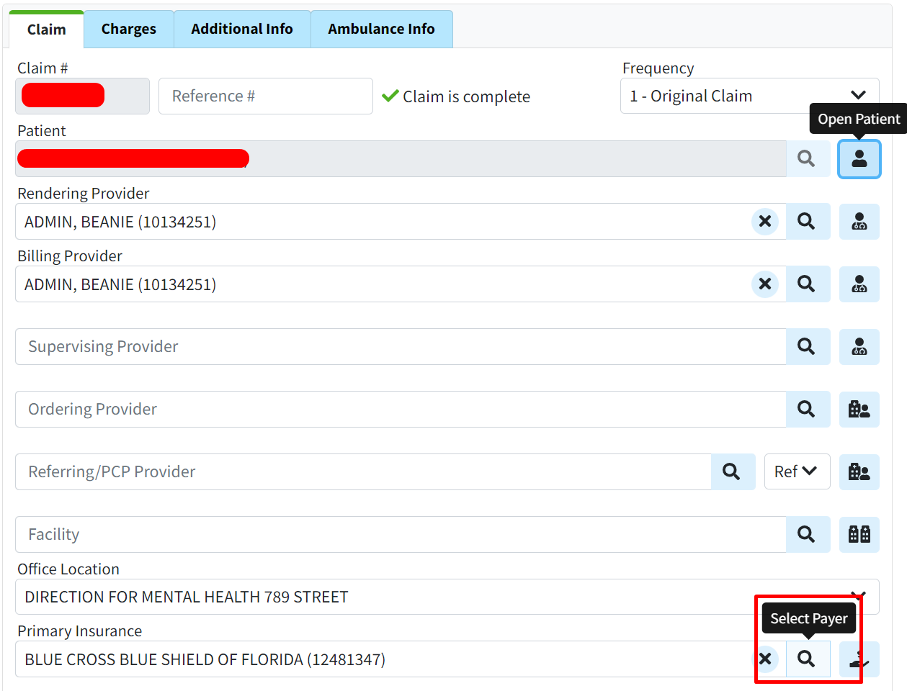The width and height of the screenshot is (907, 691).
Task: Click Select Payer search icon
Action: (807, 659)
